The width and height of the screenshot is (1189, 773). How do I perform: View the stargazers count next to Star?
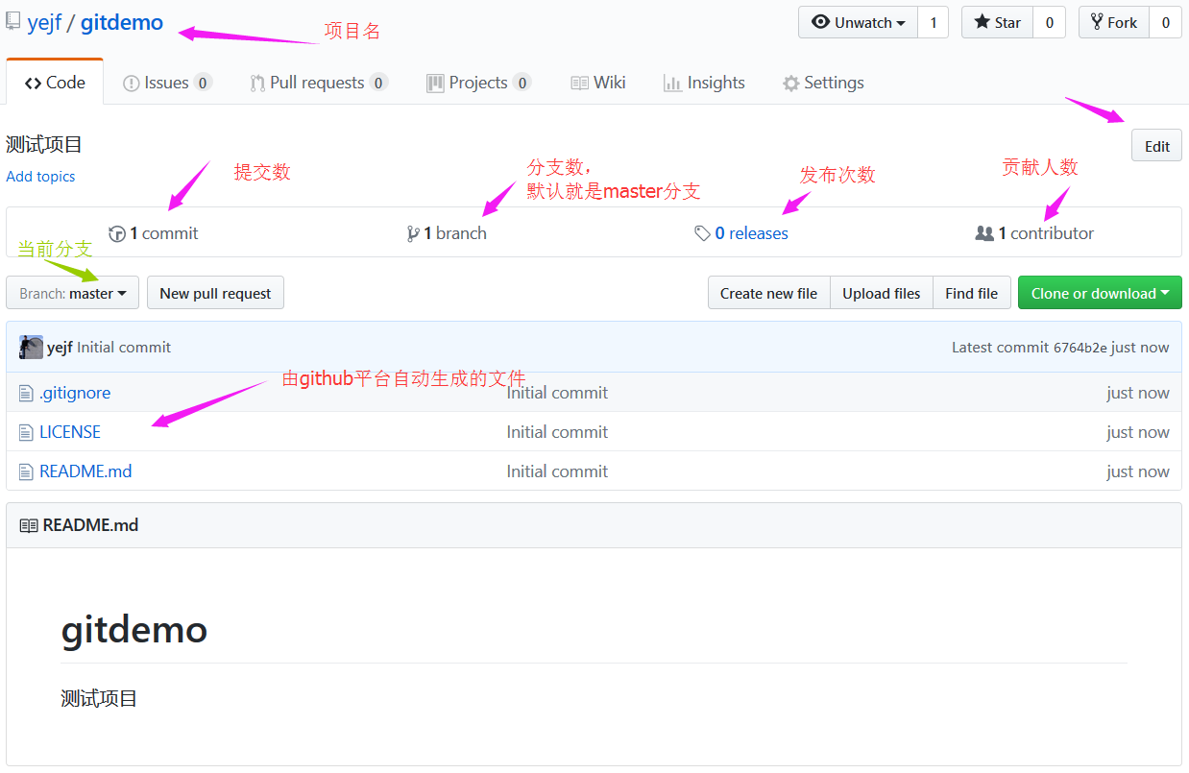[1049, 22]
